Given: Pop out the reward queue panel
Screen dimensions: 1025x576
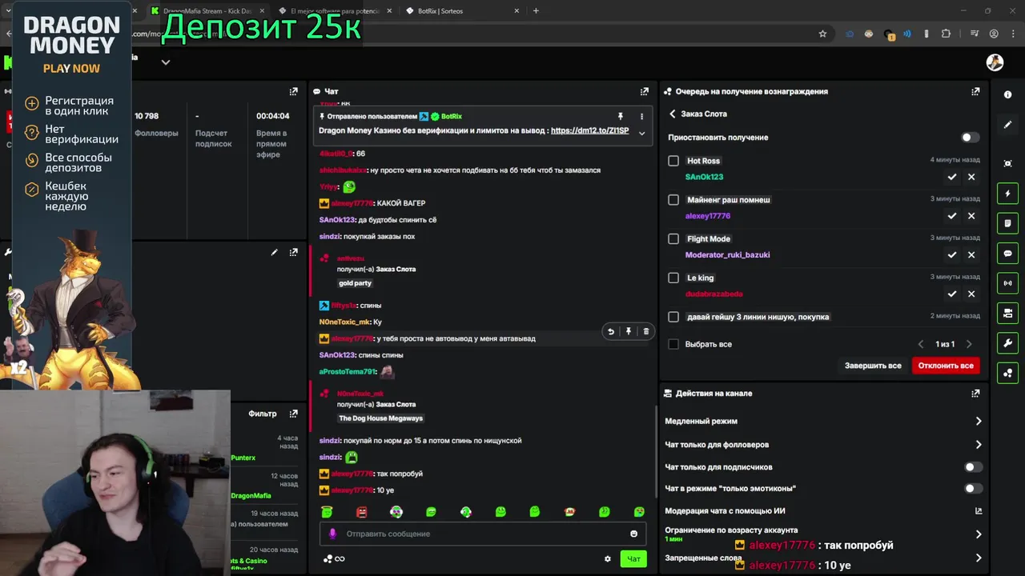Looking at the screenshot, I should tap(975, 91).
